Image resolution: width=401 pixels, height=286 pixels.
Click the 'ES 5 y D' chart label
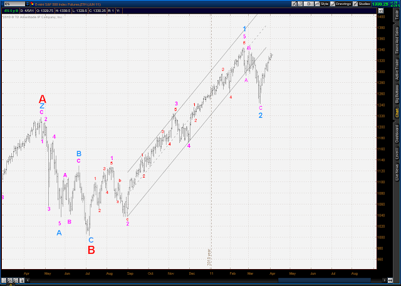point(11,11)
